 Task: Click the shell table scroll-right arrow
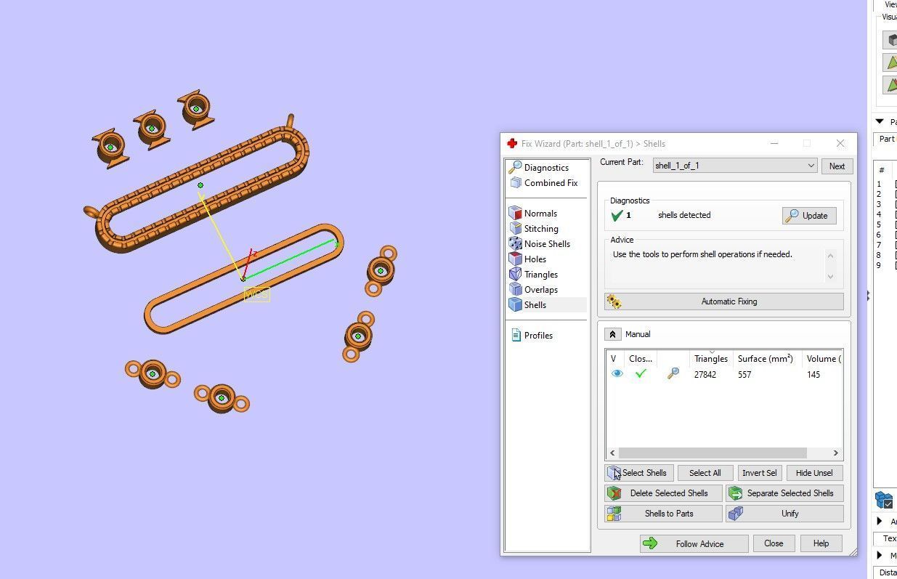coord(836,453)
